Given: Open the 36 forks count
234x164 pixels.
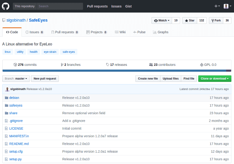Looking at the screenshot, I should coord(227,20).
